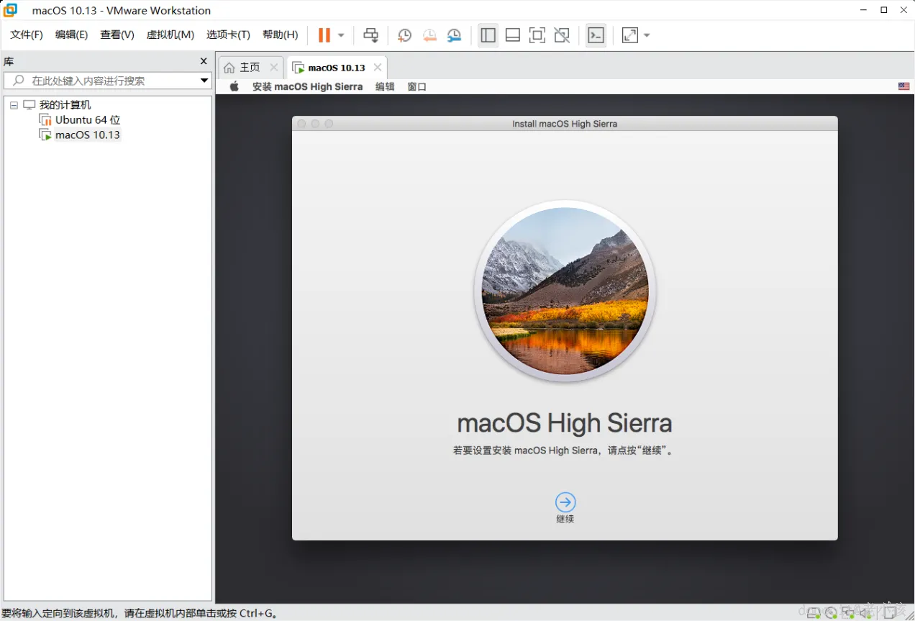
Task: Close the 主页 tab
Action: pos(273,67)
